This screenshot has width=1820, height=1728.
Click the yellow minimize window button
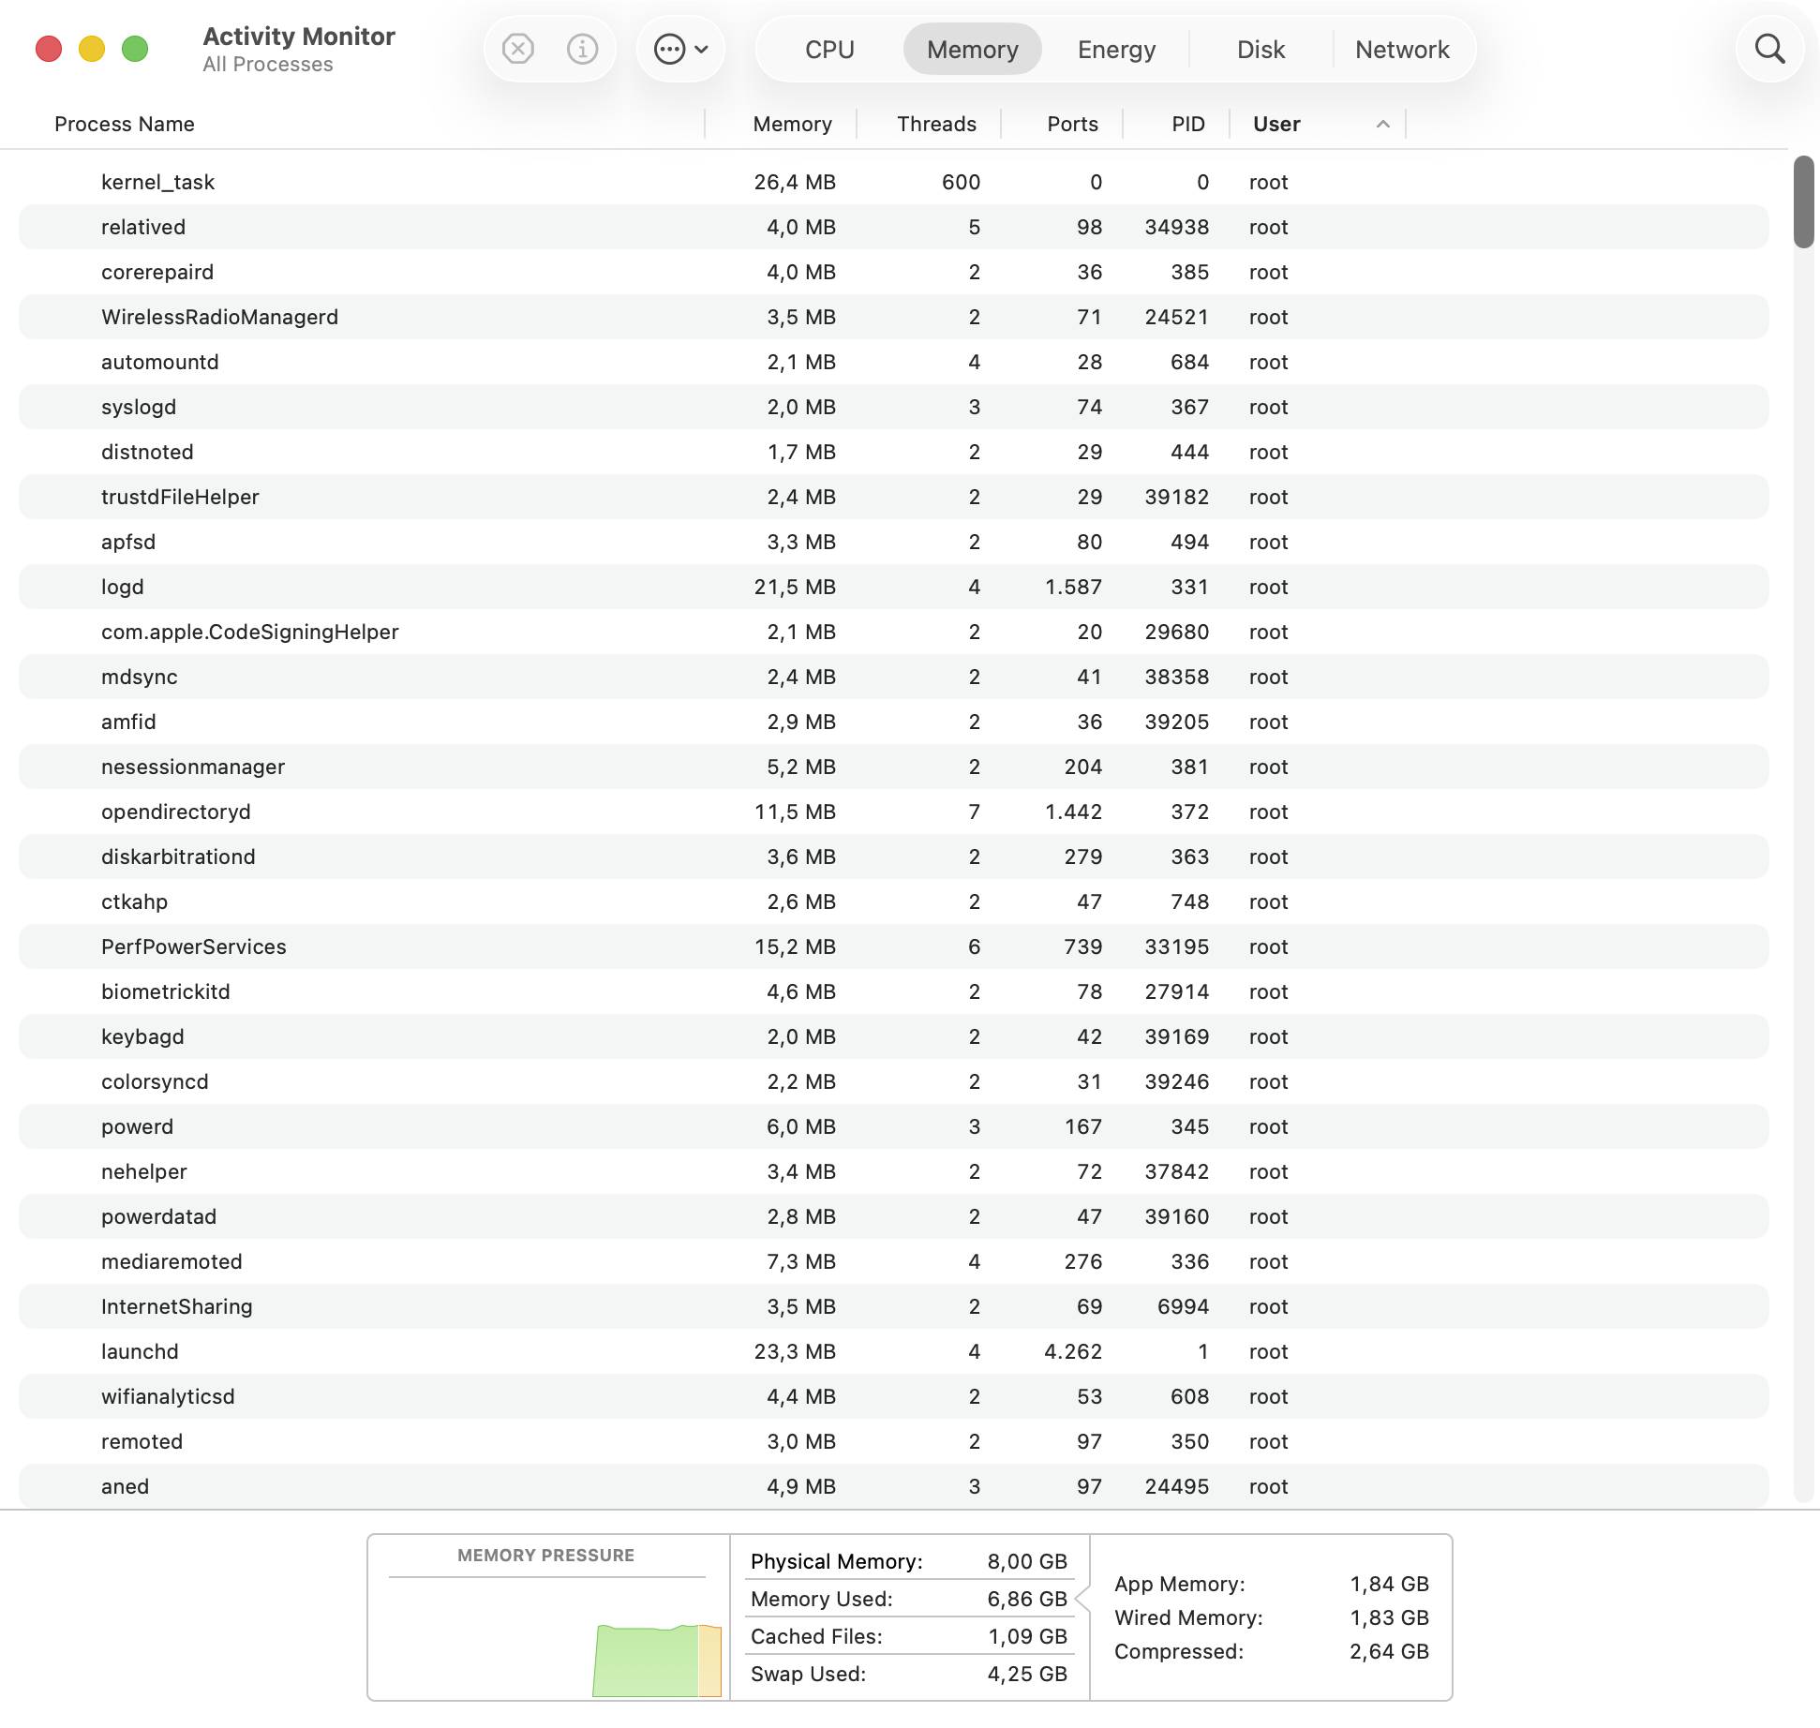tap(92, 49)
